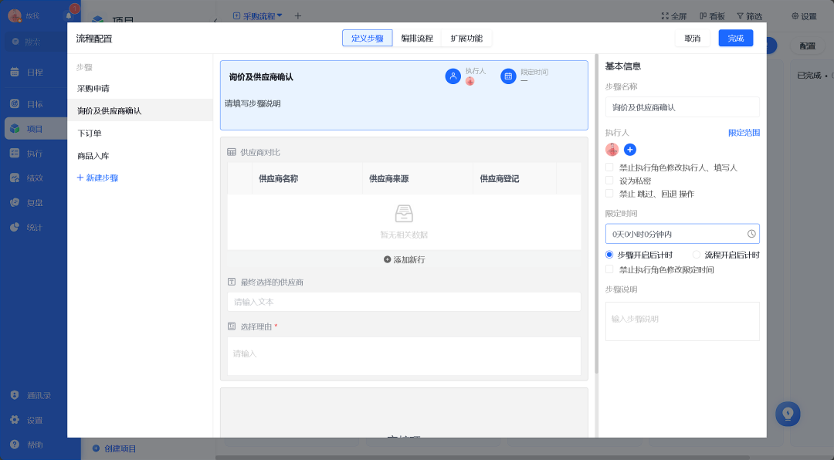Select the 流程开启后计时 radio option
The image size is (834, 460).
(x=697, y=254)
